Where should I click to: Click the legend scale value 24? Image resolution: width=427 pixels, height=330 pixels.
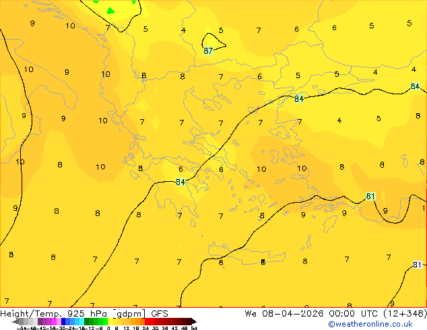(145, 328)
